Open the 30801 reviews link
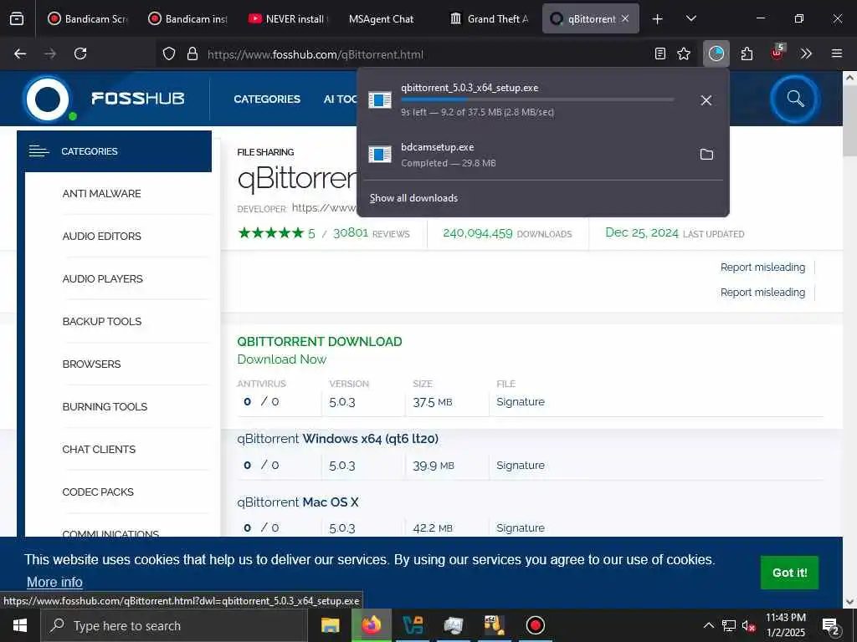 pos(371,233)
